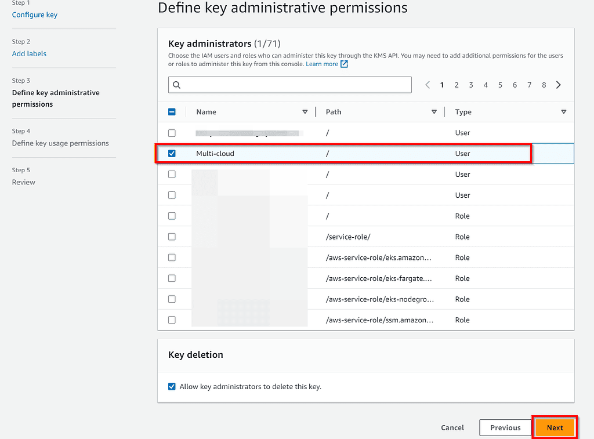Click Cancel to abort key creation
Screen dimensions: 594x439
(452, 427)
